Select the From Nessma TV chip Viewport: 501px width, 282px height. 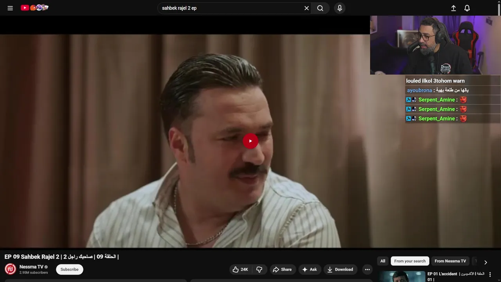450,261
